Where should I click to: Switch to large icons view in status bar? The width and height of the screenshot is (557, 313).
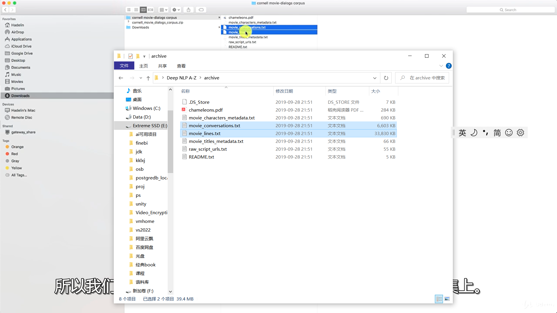447,299
